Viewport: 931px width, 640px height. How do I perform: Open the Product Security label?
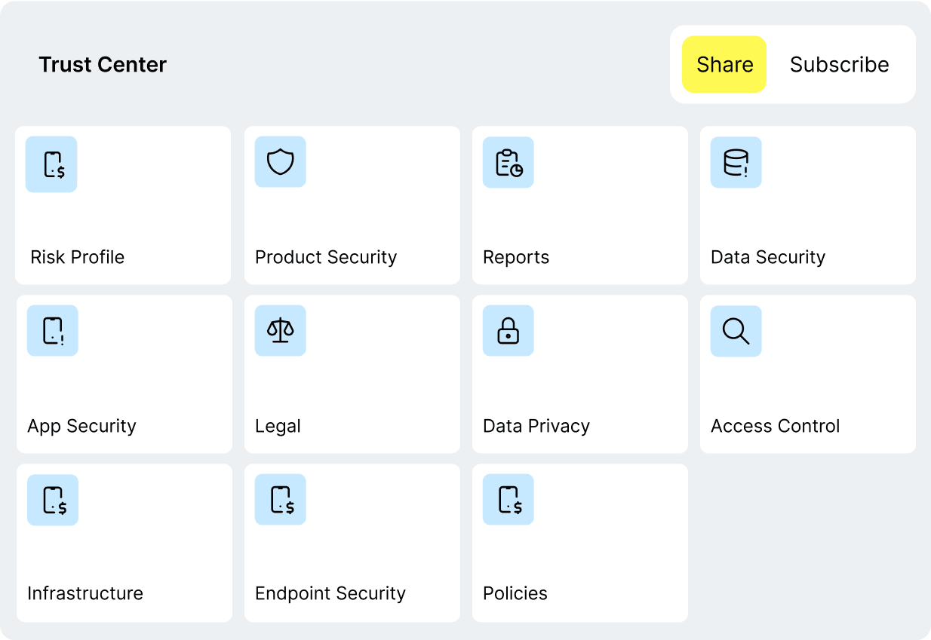[325, 257]
